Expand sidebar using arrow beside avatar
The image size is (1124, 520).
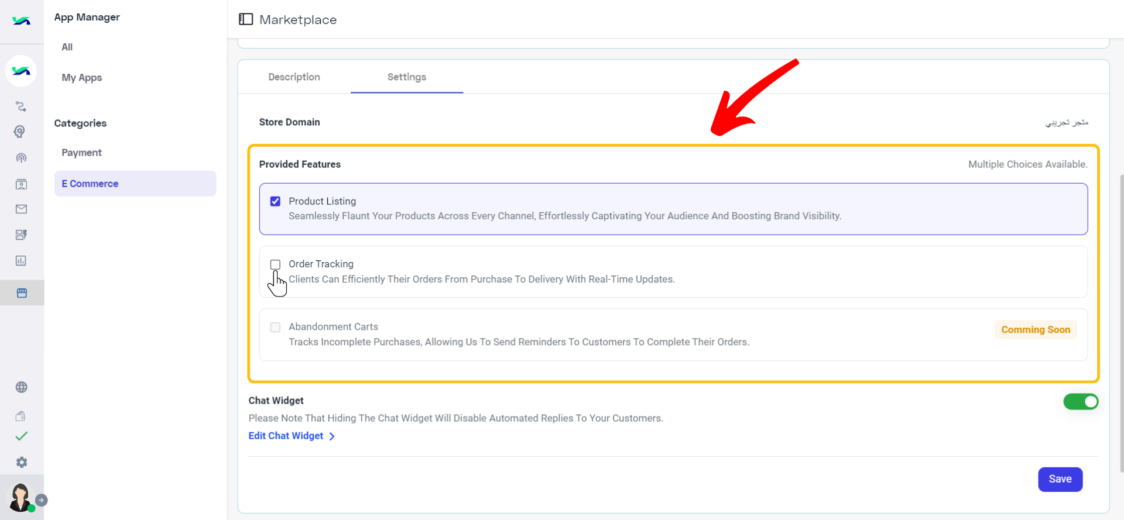point(42,500)
